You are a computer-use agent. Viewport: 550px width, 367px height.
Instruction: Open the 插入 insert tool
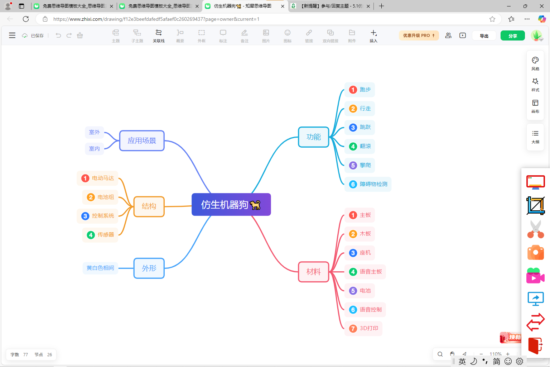[x=373, y=36]
